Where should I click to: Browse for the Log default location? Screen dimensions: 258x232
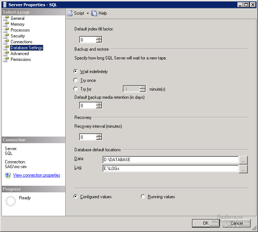(243, 169)
